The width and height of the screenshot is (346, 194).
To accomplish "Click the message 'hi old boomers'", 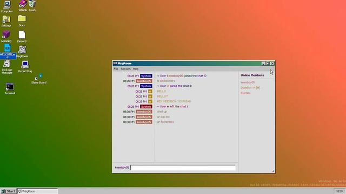I will 166,81.
